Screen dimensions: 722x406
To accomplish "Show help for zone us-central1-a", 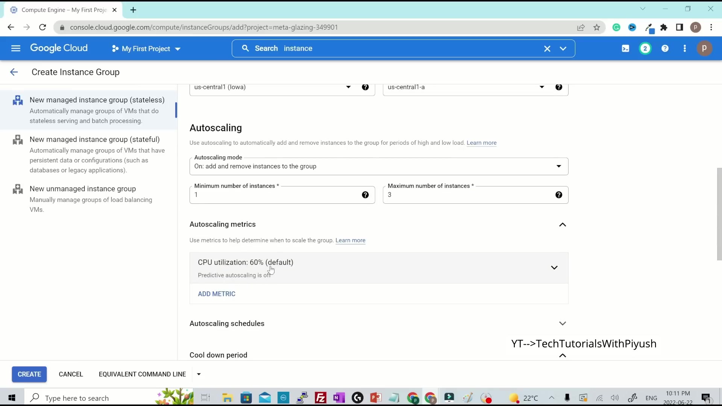I will coord(559,87).
